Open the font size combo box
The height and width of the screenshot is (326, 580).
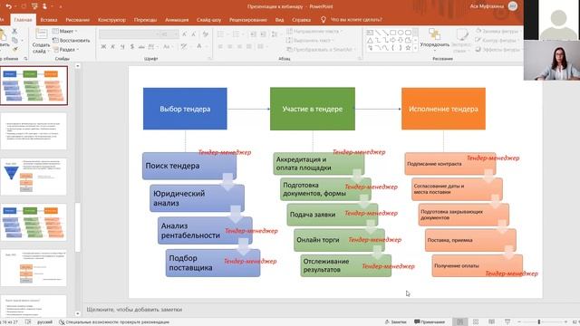(x=169, y=34)
